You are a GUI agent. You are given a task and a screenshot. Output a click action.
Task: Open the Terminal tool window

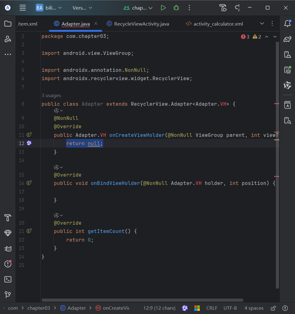tap(8, 279)
